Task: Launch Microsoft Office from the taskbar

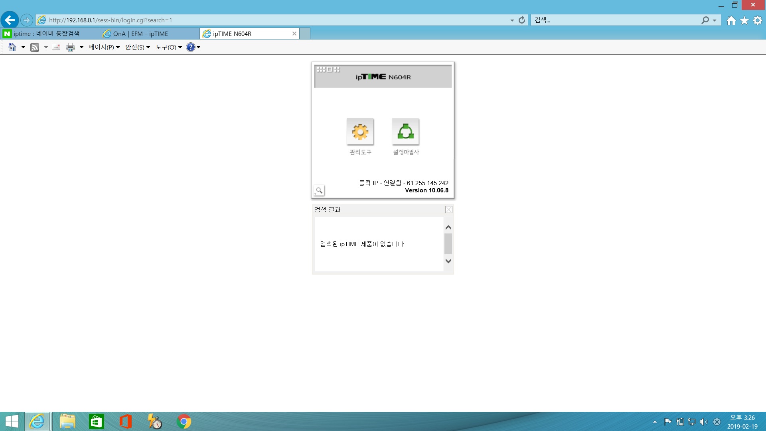Action: click(126, 421)
